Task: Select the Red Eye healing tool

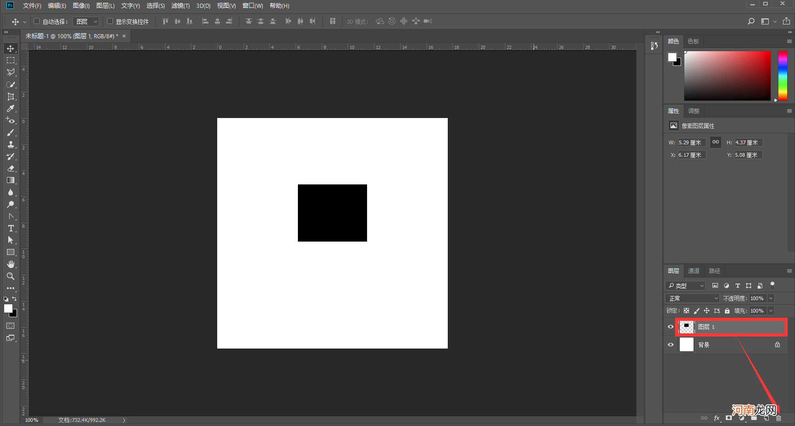Action: tap(11, 120)
